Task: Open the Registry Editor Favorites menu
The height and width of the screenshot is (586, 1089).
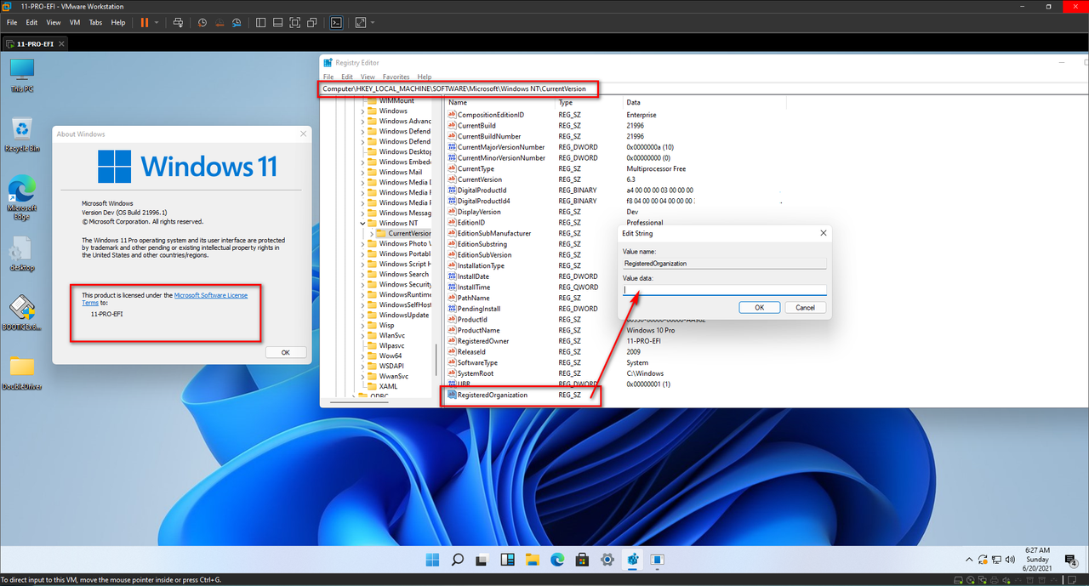Action: coord(396,77)
